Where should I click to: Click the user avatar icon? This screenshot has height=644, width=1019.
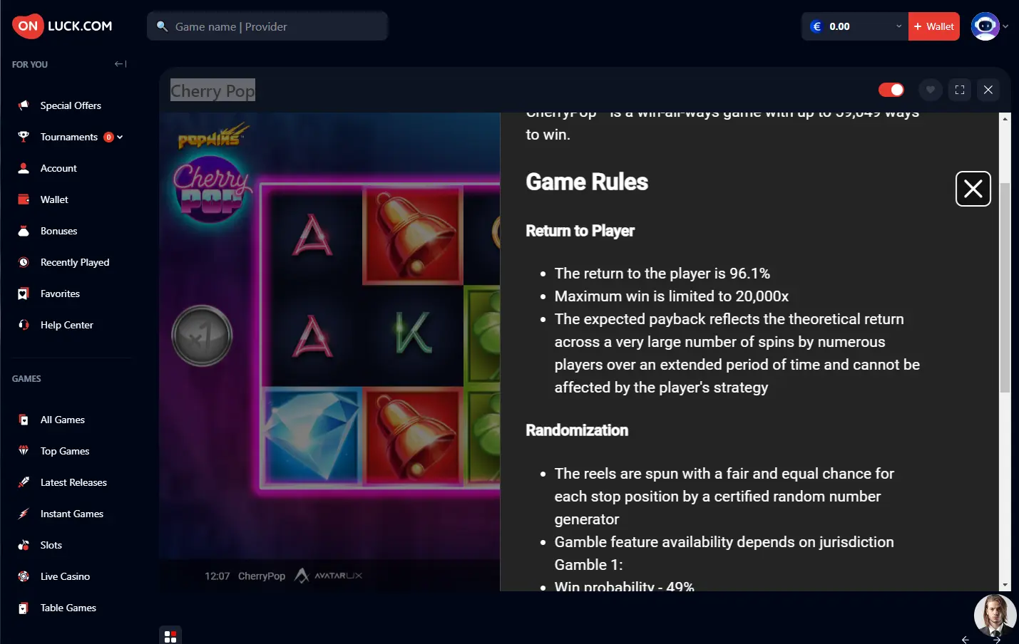(985, 26)
